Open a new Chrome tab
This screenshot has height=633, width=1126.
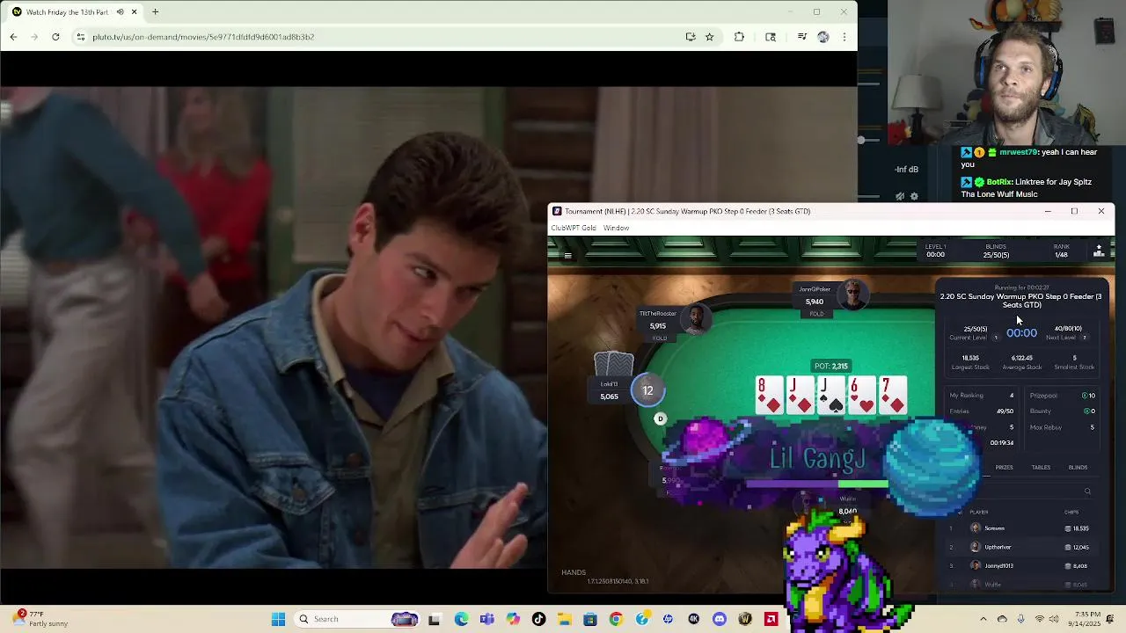[x=155, y=12]
